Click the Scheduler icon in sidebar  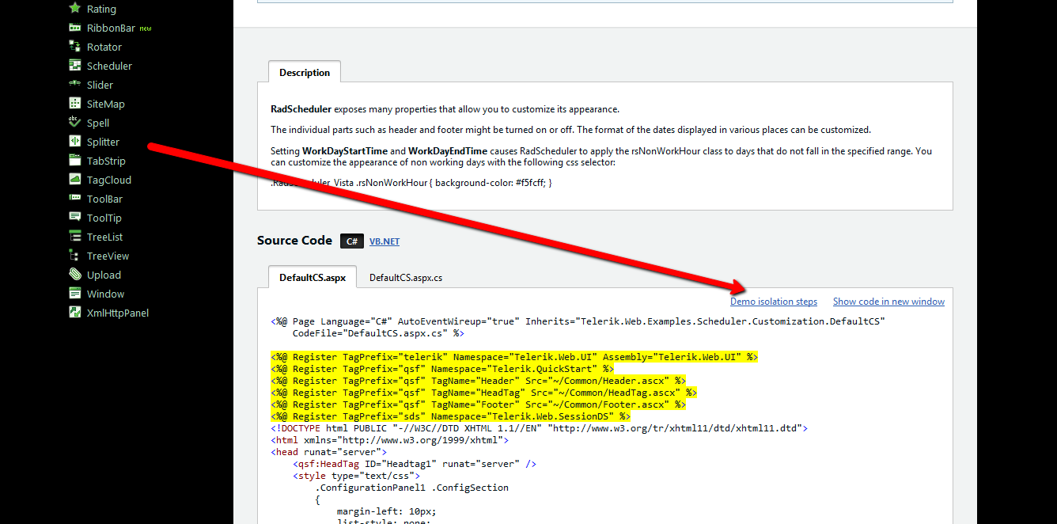75,66
